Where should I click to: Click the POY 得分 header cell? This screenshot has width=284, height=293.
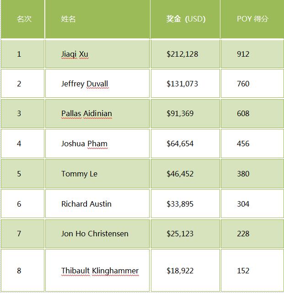252,19
